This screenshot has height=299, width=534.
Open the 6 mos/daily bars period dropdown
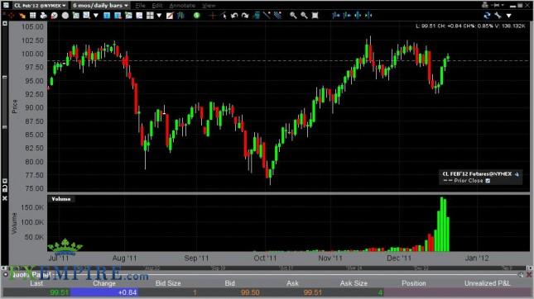point(100,6)
